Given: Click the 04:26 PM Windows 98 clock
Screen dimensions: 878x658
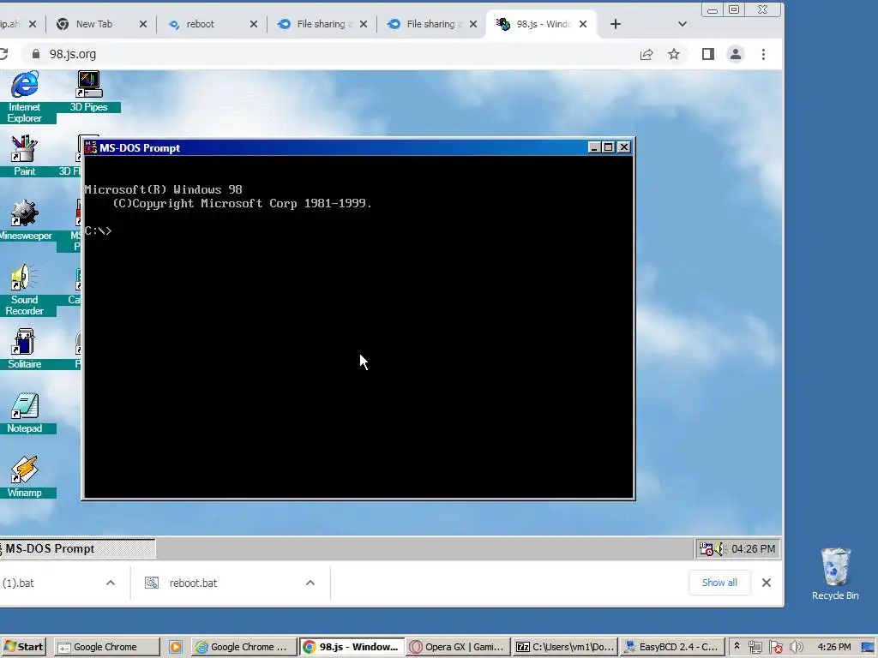Looking at the screenshot, I should click(753, 549).
